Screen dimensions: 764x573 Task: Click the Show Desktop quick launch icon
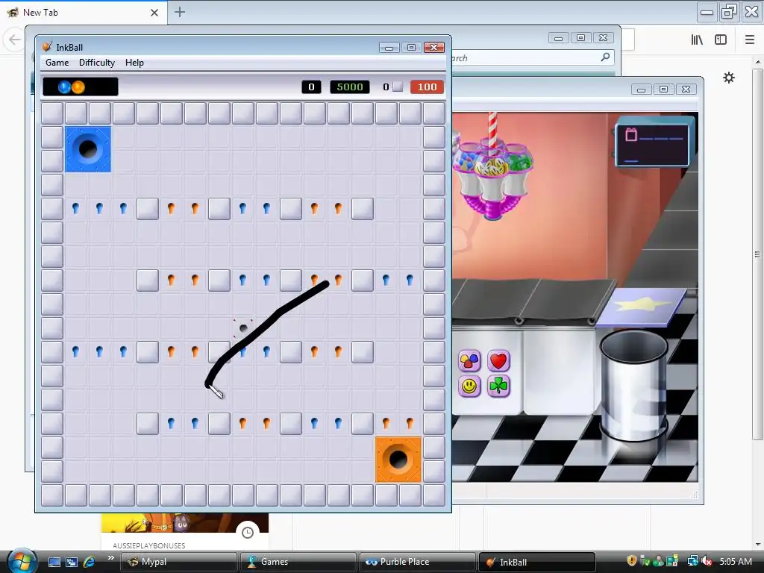pyautogui.click(x=54, y=562)
